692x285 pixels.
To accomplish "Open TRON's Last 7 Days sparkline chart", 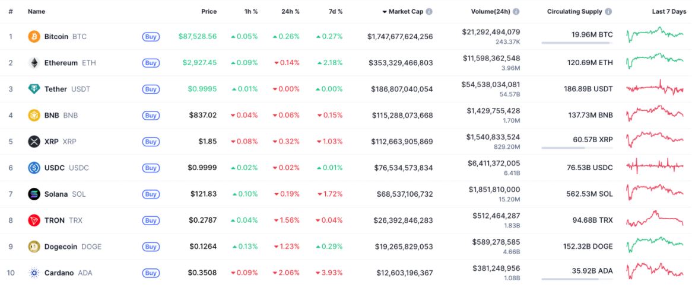I will (655, 220).
